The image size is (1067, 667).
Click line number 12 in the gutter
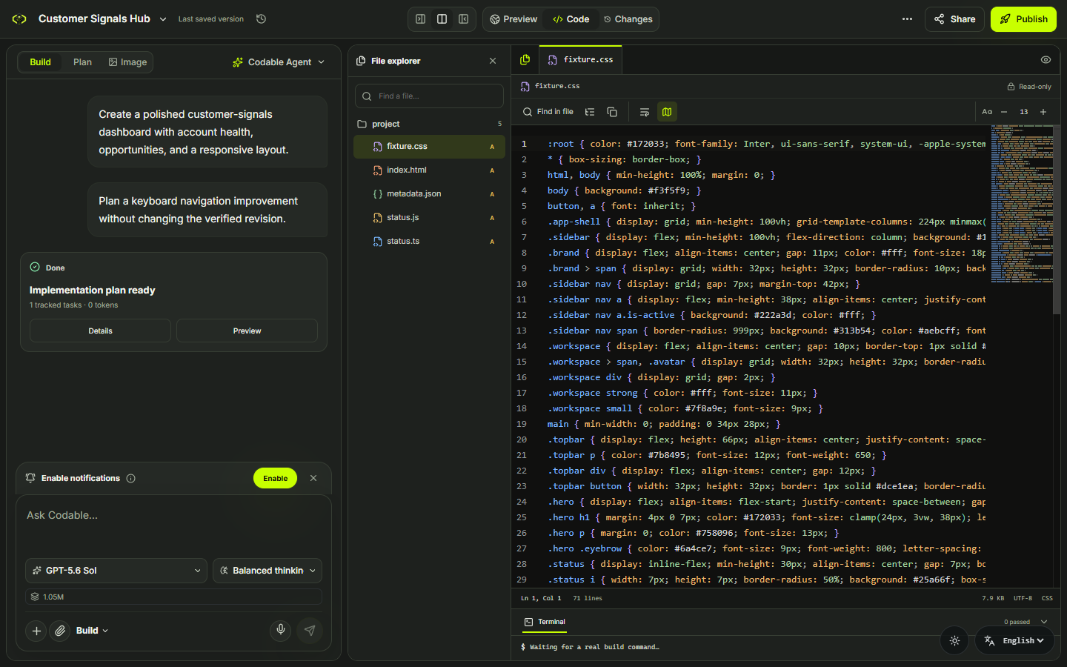(522, 315)
